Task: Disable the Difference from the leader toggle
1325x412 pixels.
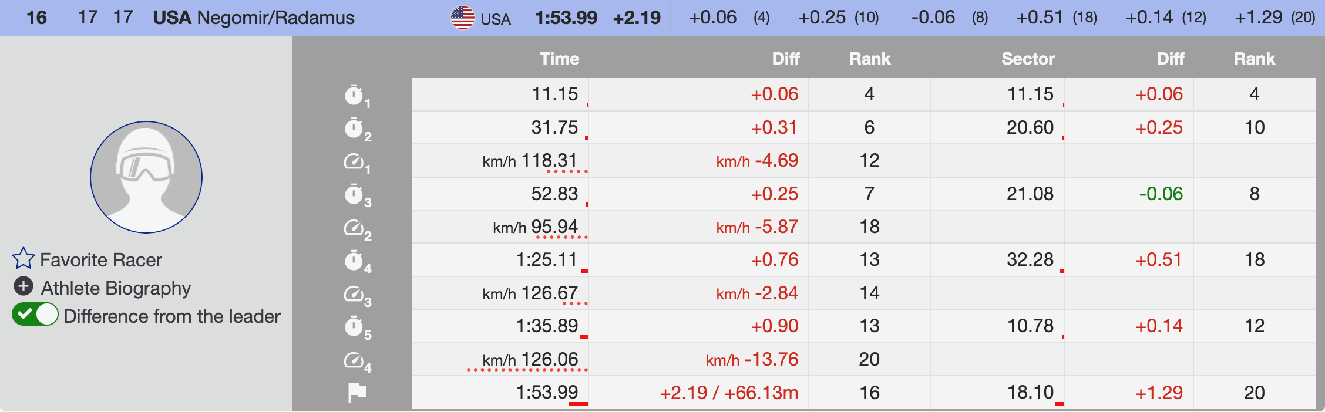Action: pos(35,315)
